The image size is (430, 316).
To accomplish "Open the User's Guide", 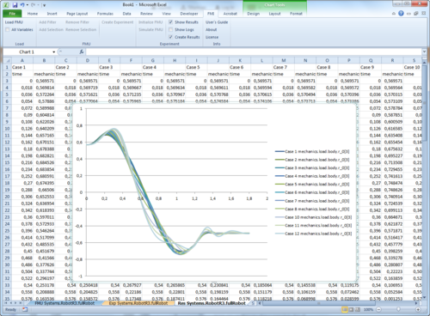I will click(x=217, y=22).
